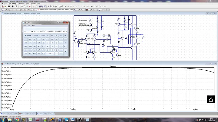Open Google Chrome from the taskbar

tap(17, 120)
